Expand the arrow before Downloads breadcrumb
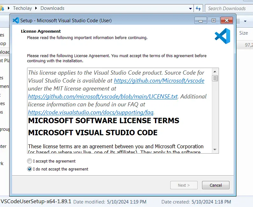 tap(36, 8)
